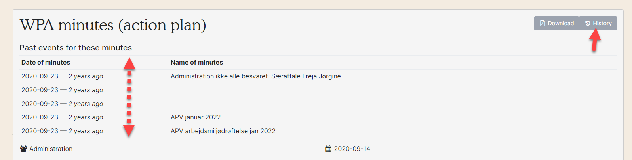
Task: Select the first 2020-09-23 date row
Action: [x=318, y=76]
